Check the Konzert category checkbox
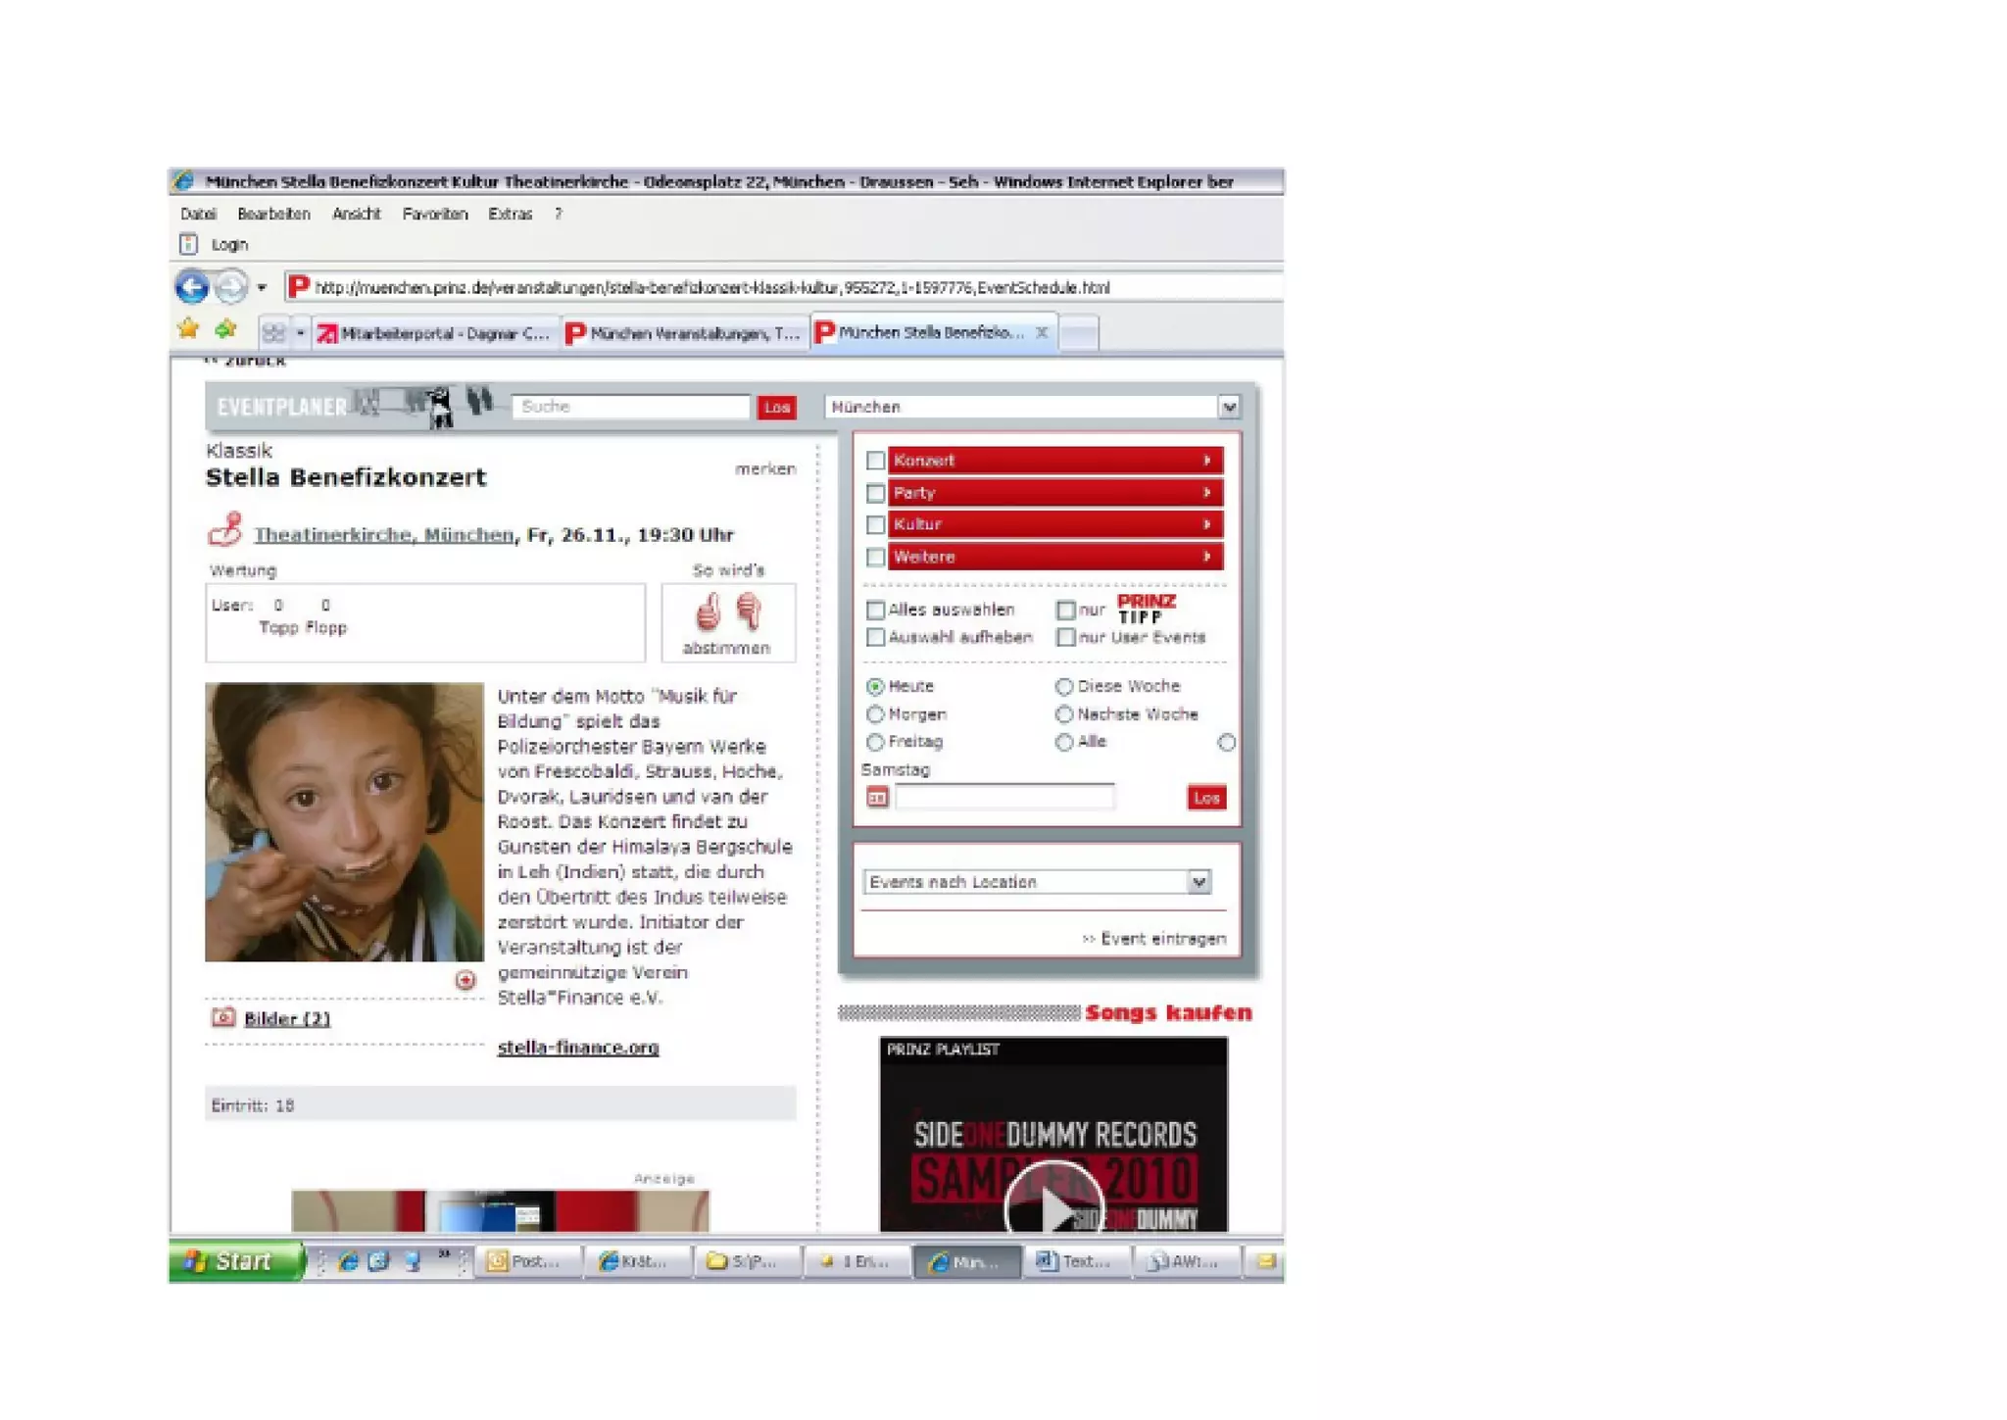2007x1420 pixels. 876,461
